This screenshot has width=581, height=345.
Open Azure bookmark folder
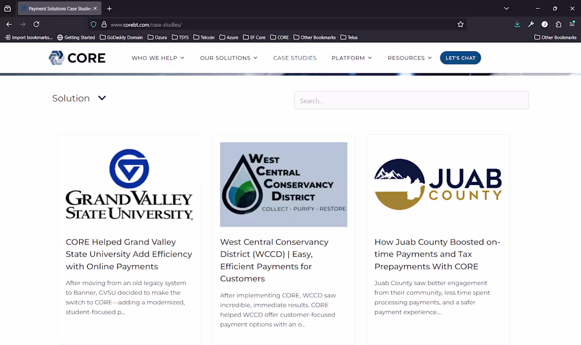click(229, 38)
